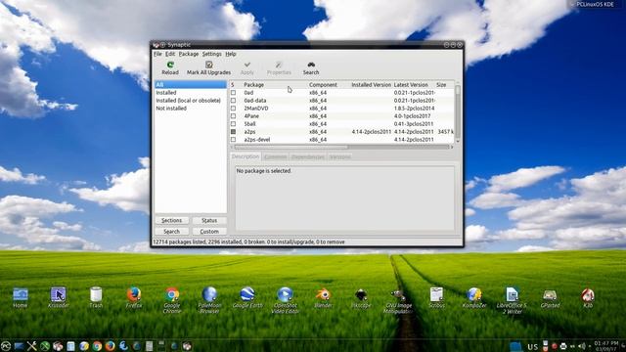Viewport: 626px width, 352px height.
Task: Click the Search filter button below the list
Action: [x=172, y=232]
